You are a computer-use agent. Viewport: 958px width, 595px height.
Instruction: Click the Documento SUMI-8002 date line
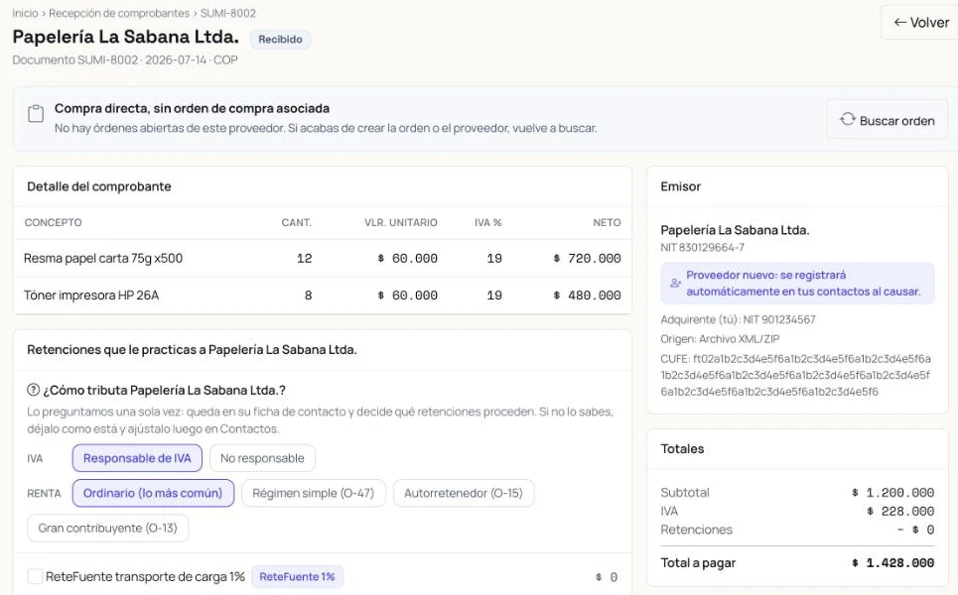click(125, 59)
